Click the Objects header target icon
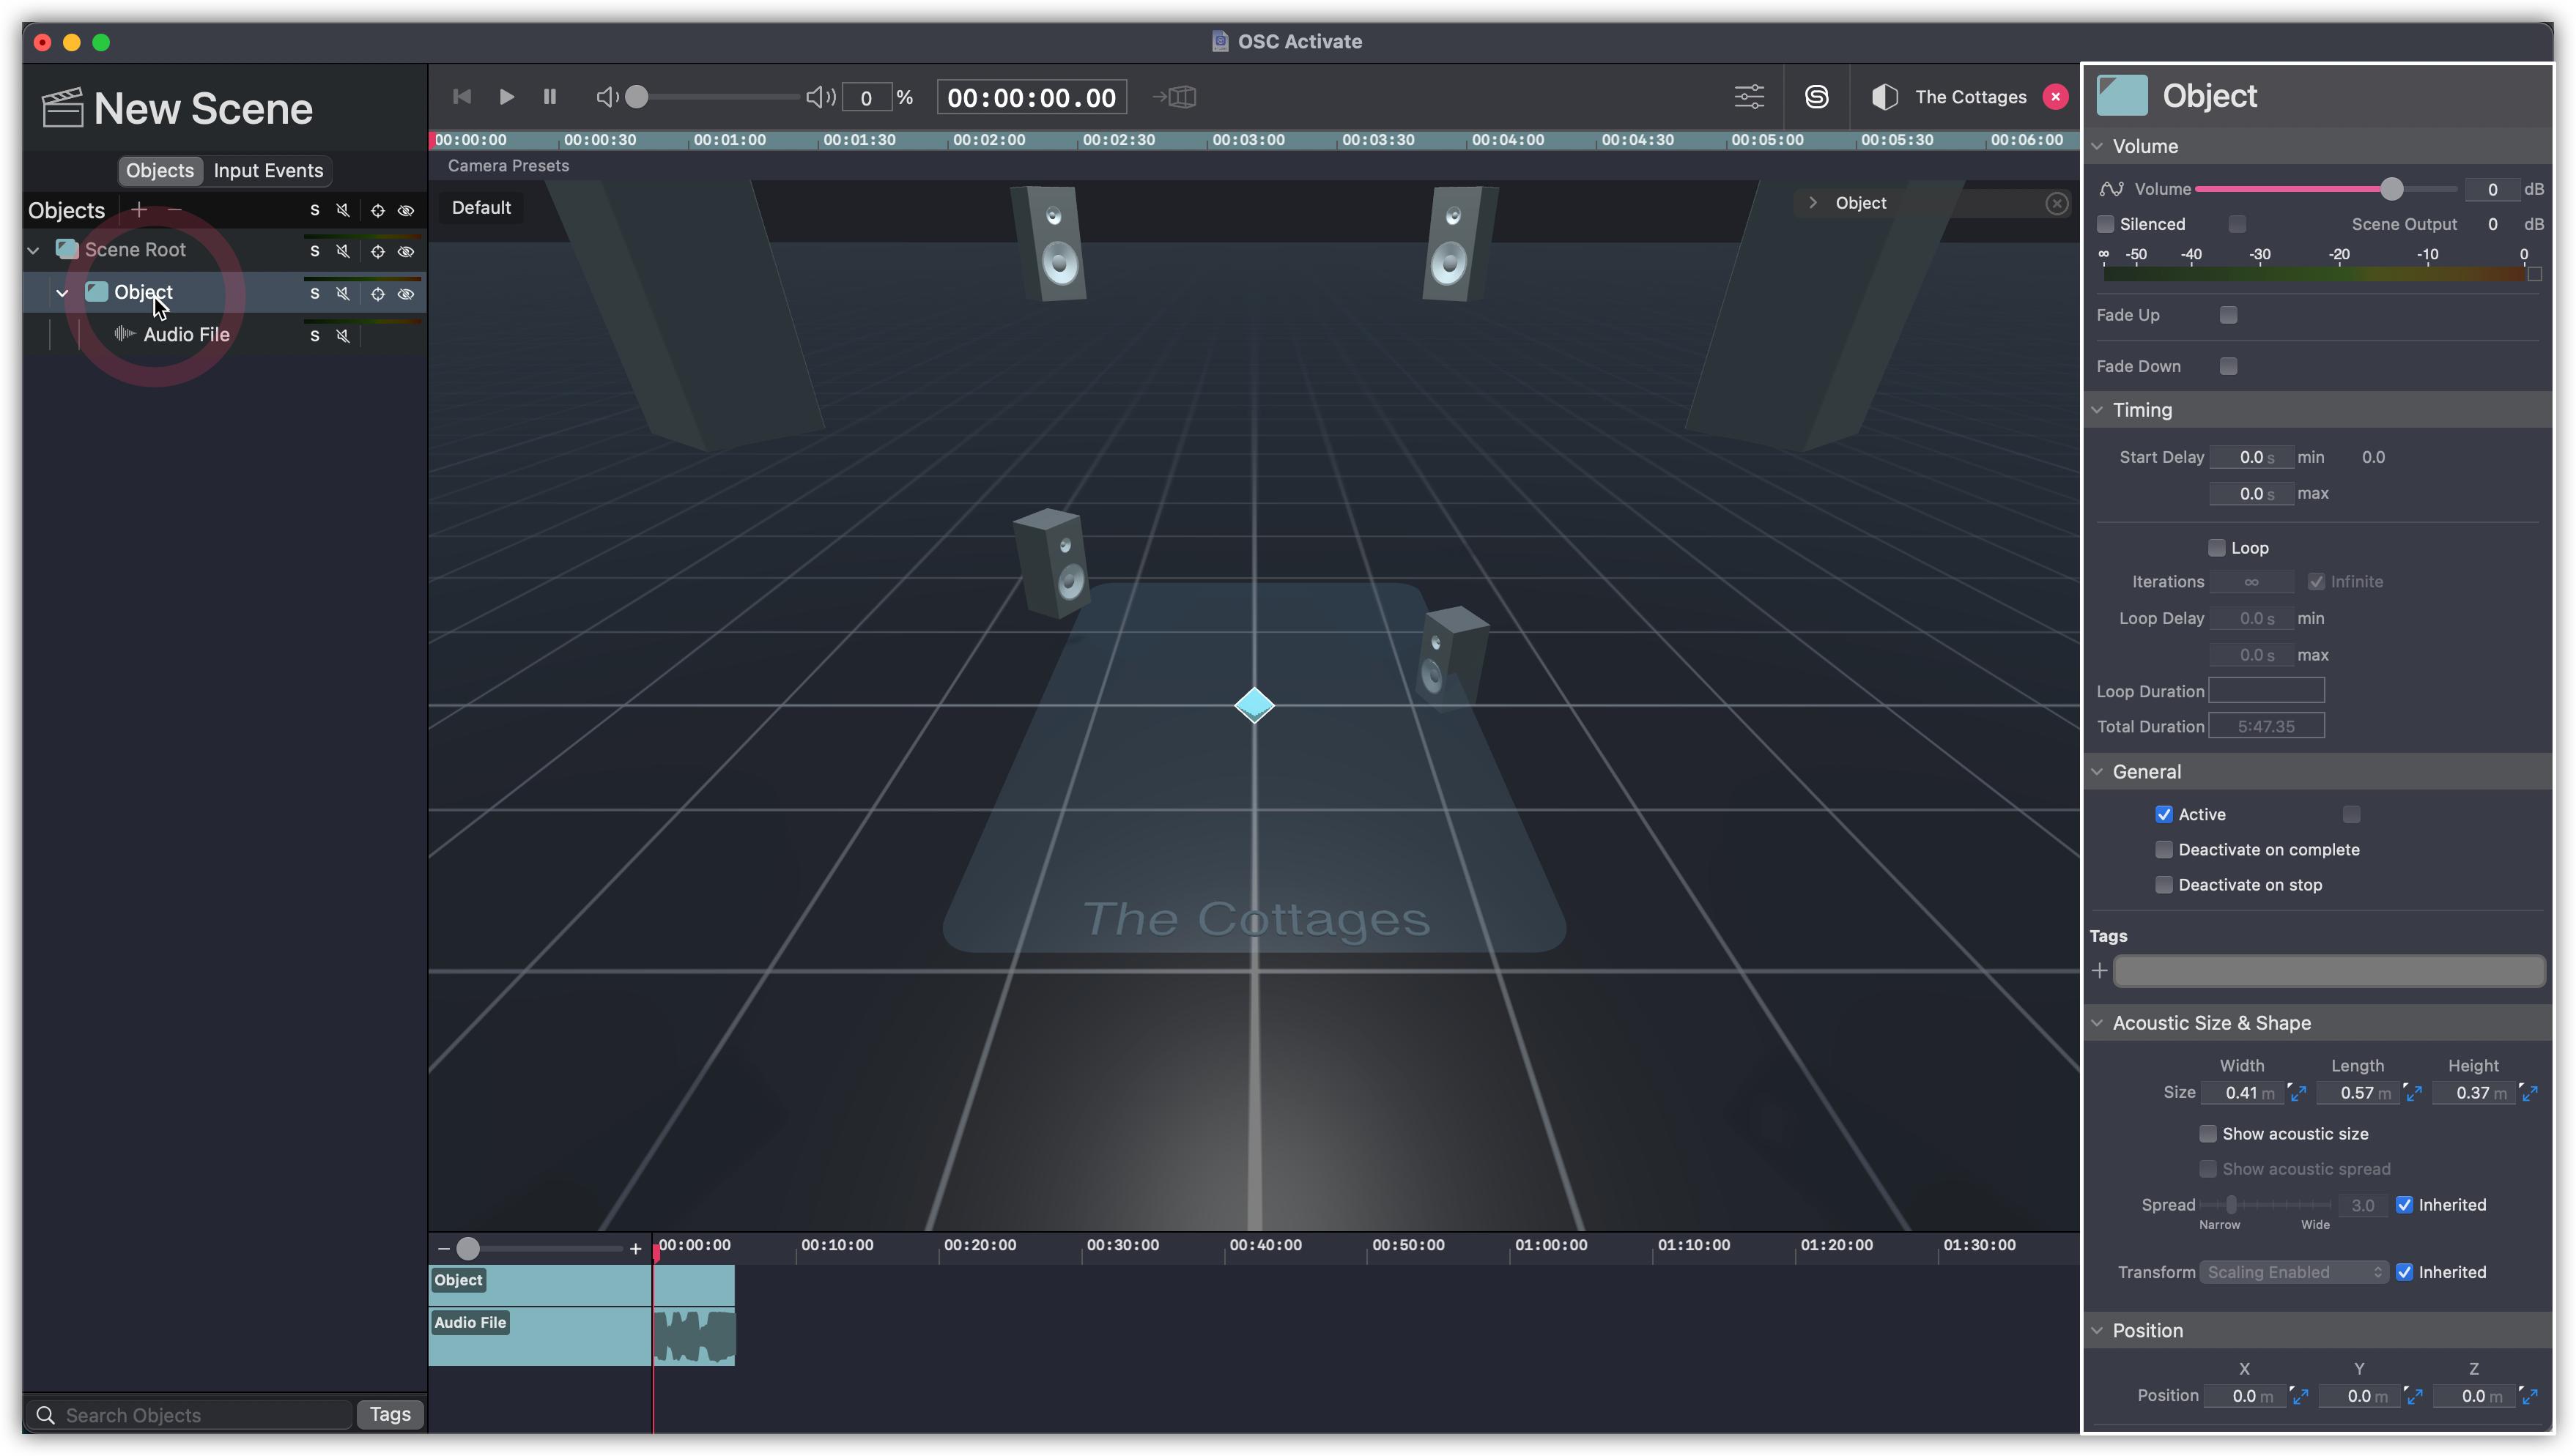2576x1456 pixels. pyautogui.click(x=377, y=210)
